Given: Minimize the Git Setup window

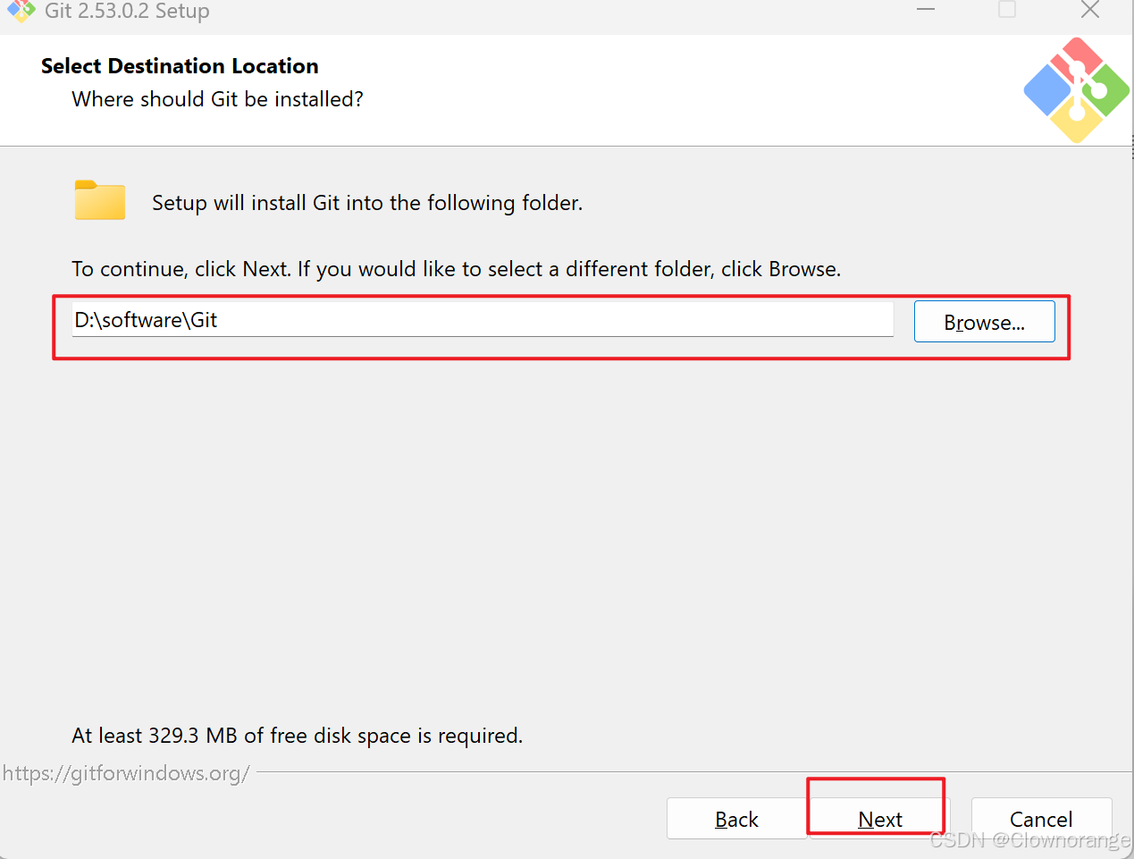Looking at the screenshot, I should (x=926, y=10).
